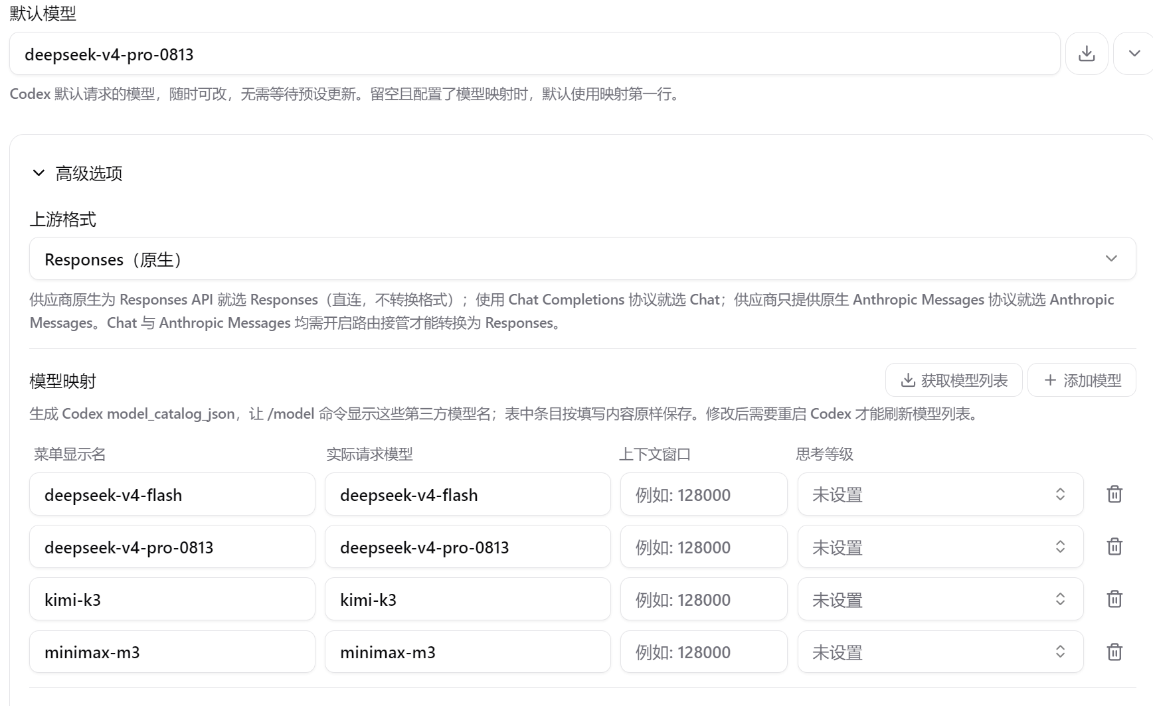This screenshot has width=1153, height=706.
Task: Edit the default model deepseek-v4-pro-0813 field
Action: point(535,54)
